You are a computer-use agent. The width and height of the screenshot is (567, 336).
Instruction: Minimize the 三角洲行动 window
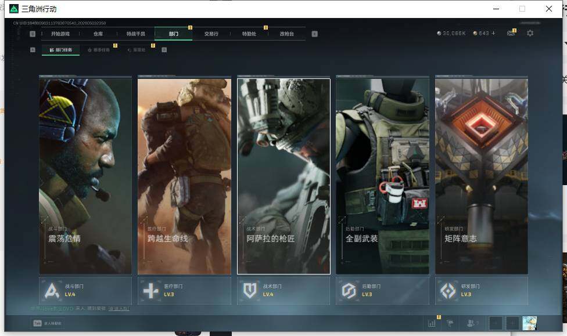[x=496, y=9]
